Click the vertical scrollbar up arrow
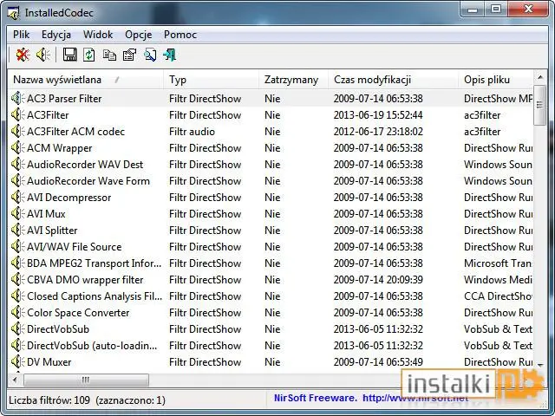Viewport: 555px width, 416px height. 540,77
